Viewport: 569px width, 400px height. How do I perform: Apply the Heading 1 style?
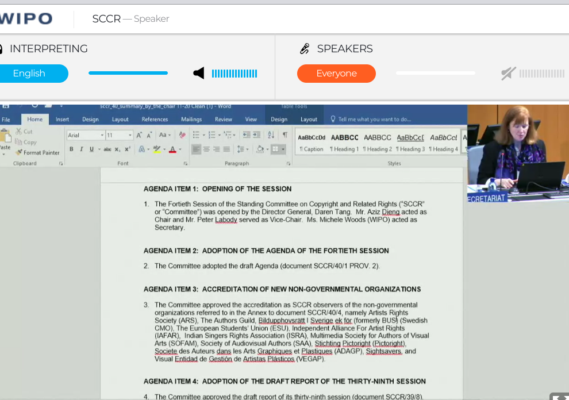pyautogui.click(x=344, y=143)
